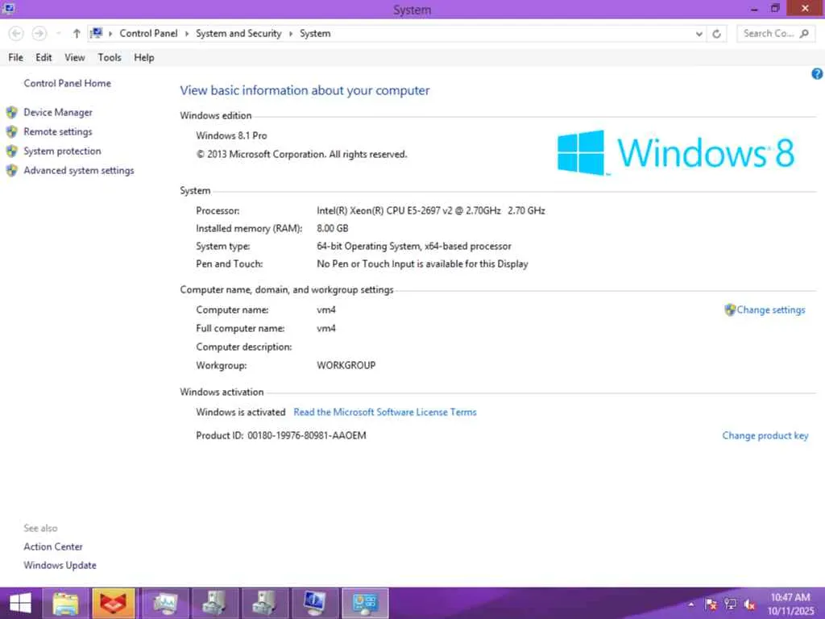825x619 pixels.
Task: Click the muted volume tray icon
Action: (750, 604)
